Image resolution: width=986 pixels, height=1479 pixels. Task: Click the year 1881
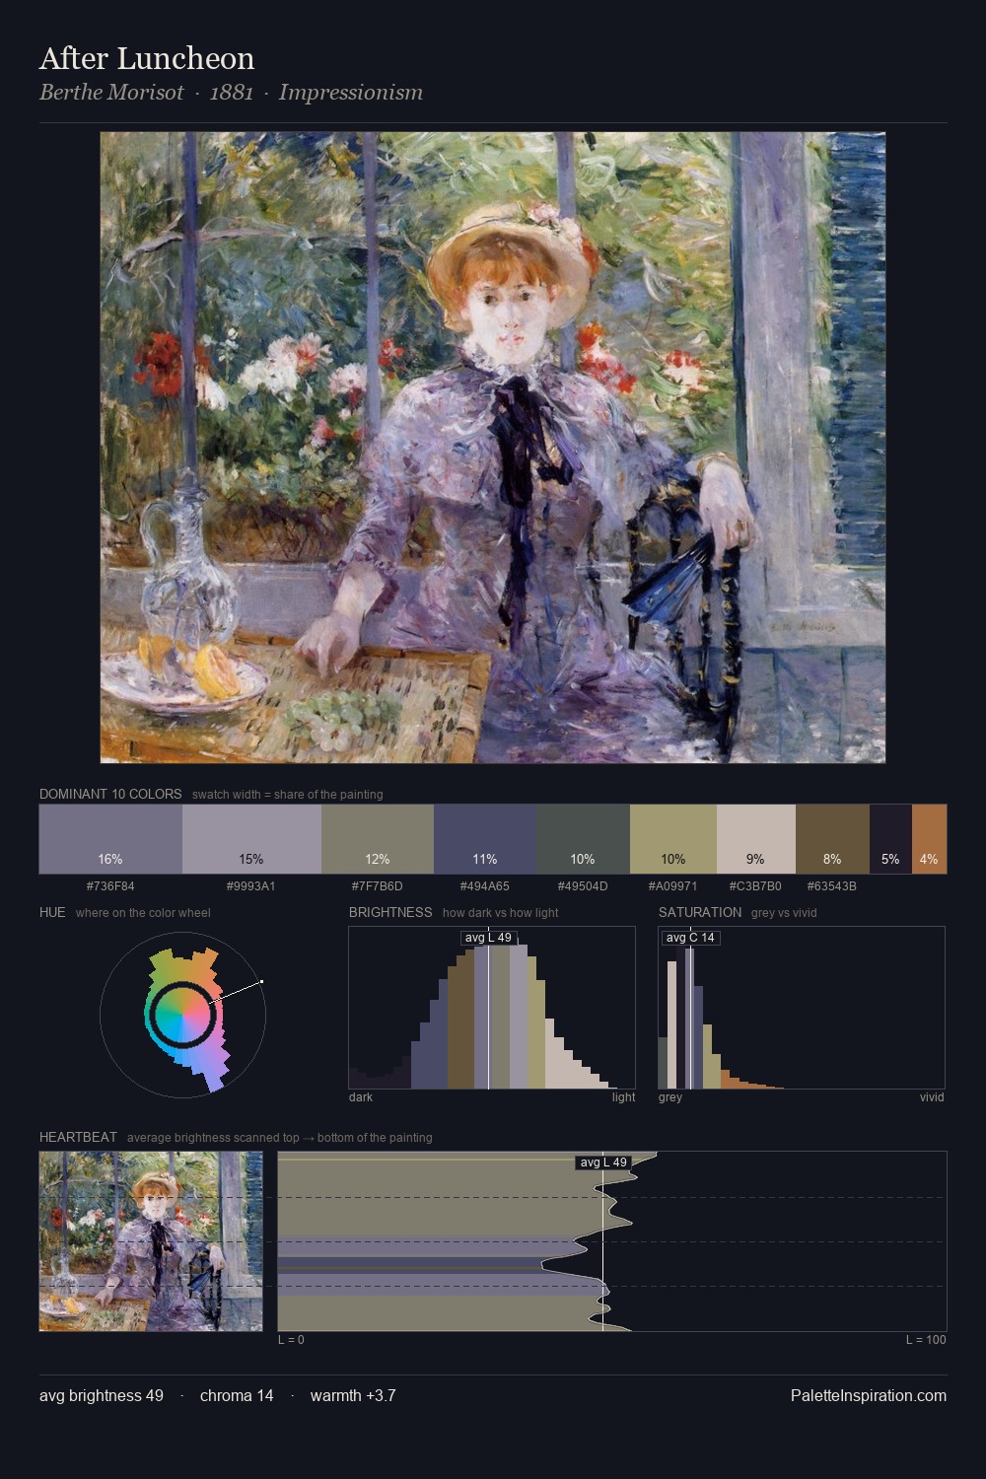[232, 93]
